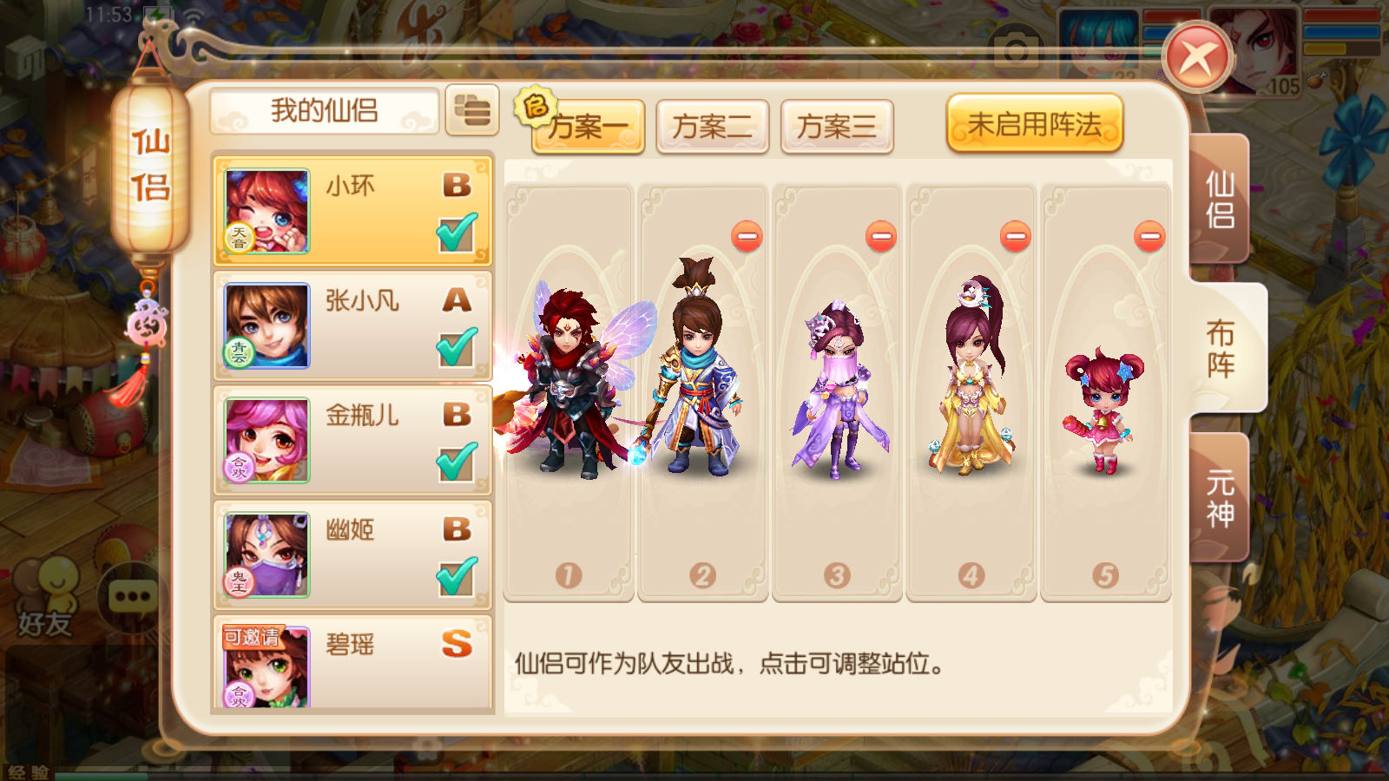Screen dimensions: 1389x781
Task: Click position slot 1 character
Action: (569, 382)
